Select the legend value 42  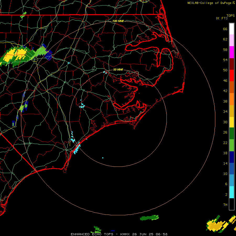click(225, 91)
